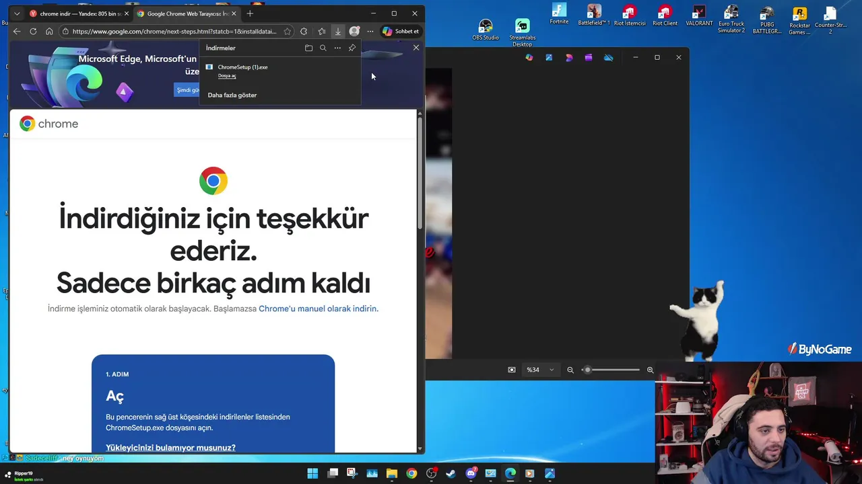This screenshot has width=862, height=484.
Task: Open the VALORANT desktop shortcut
Action: (x=699, y=15)
